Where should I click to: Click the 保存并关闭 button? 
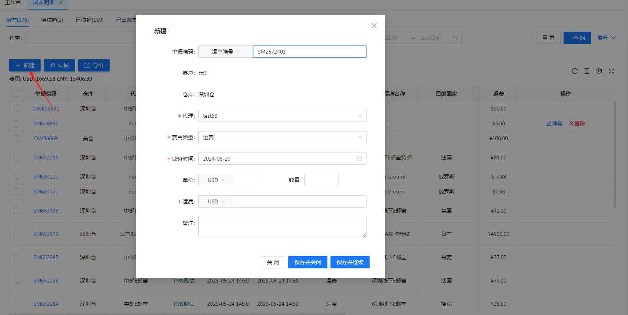coord(307,262)
